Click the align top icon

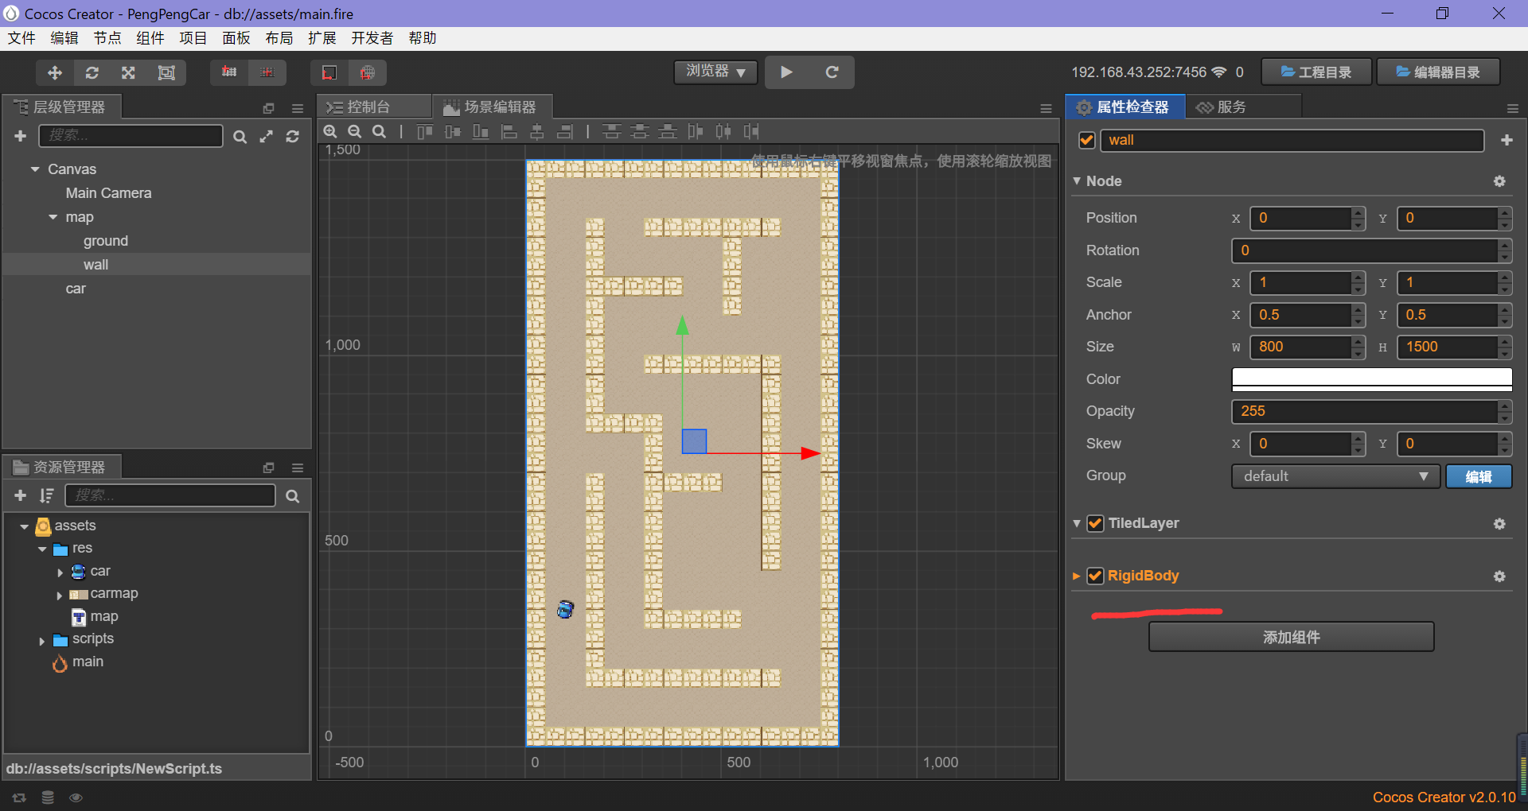pos(425,131)
